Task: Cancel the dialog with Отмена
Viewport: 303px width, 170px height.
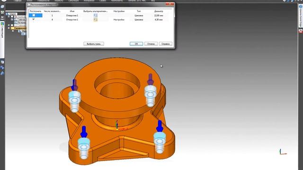Action: coord(151,44)
